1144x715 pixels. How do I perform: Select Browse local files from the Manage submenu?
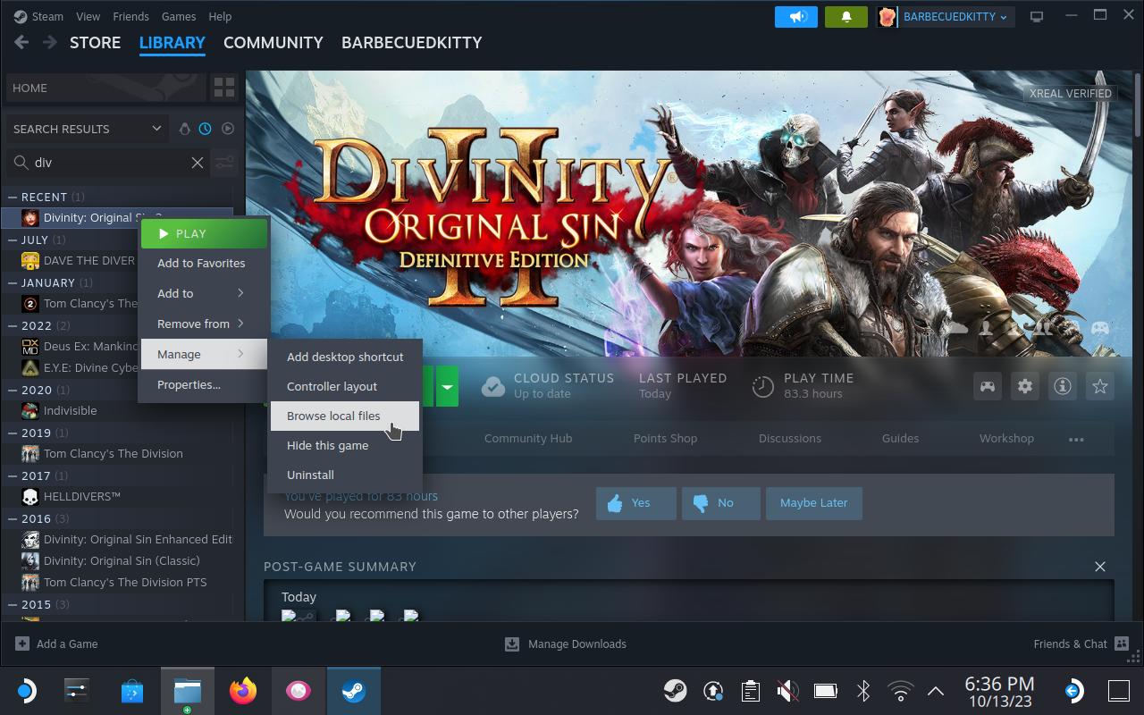332,416
